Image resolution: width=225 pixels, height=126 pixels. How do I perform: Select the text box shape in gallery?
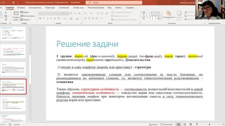pos(144,13)
